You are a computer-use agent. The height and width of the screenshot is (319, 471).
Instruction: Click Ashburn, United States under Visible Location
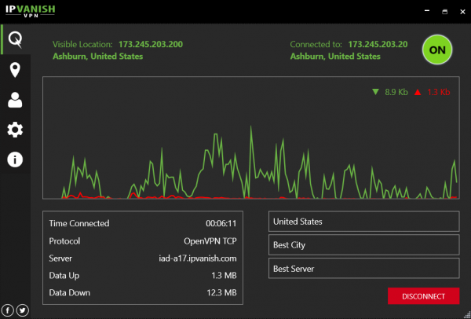pyautogui.click(x=98, y=57)
